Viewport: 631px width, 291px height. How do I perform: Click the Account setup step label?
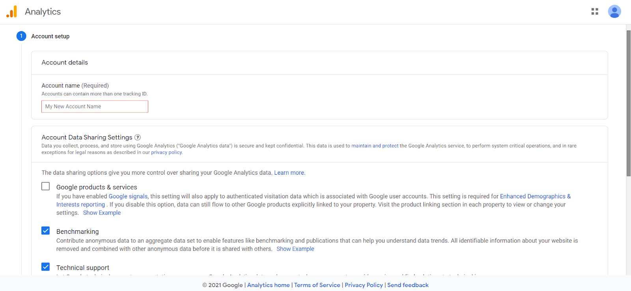click(50, 36)
